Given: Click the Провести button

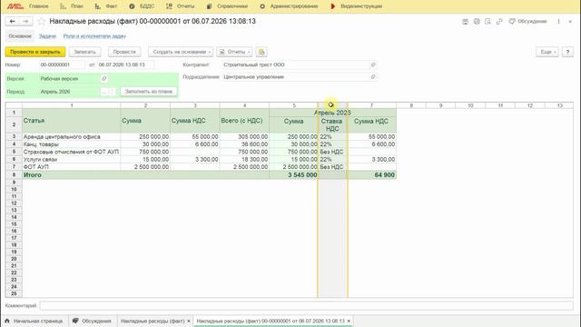Looking at the screenshot, I should [124, 52].
